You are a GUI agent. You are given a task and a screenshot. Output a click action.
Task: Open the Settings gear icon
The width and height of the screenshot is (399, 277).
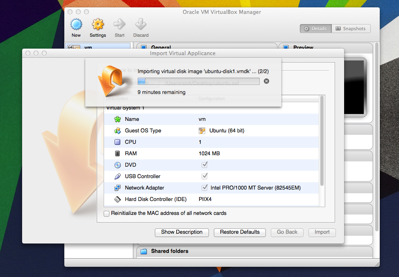click(x=98, y=25)
